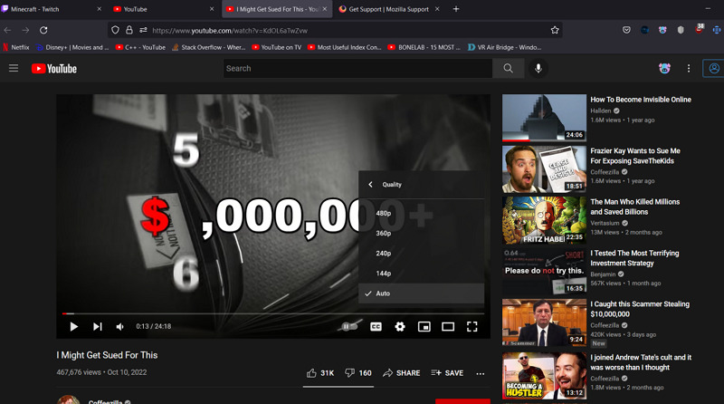Open YouTube hamburger guide menu

tap(14, 68)
